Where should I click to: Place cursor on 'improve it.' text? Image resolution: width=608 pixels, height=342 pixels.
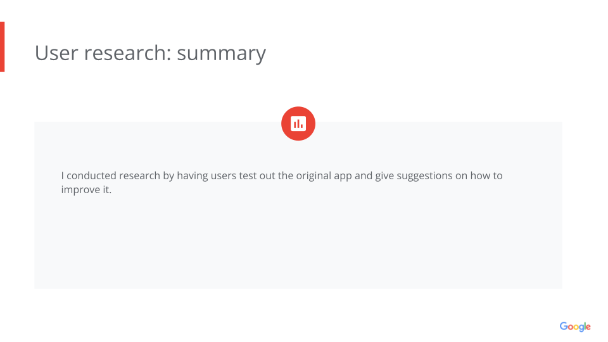(x=86, y=189)
